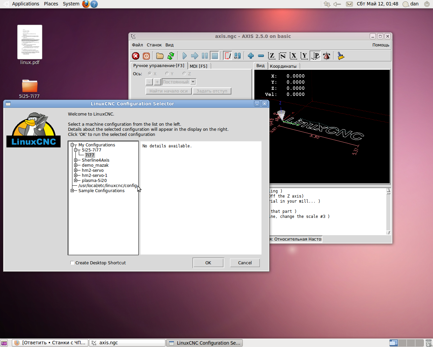Toggle the emergency stop button in AXIS
Viewport: 433px width, 347px height.
(136, 56)
